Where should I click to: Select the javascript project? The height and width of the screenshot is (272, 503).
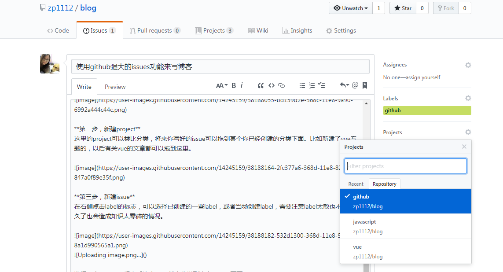coord(405,226)
